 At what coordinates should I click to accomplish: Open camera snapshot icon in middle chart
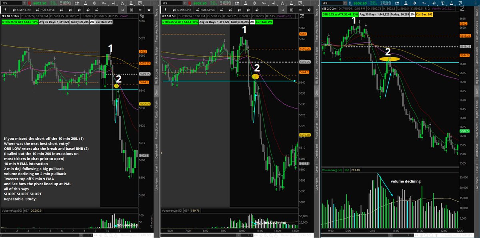pyautogui.click(x=237, y=3)
